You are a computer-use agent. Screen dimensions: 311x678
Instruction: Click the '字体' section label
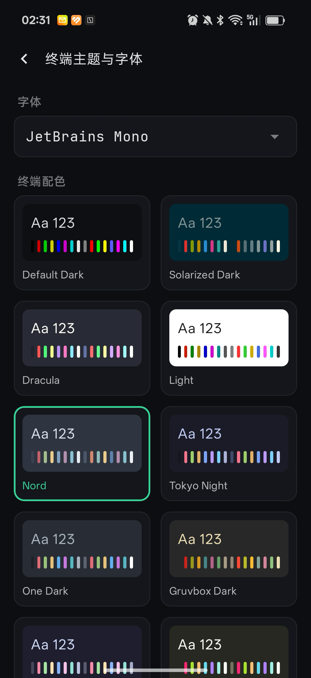[29, 102]
